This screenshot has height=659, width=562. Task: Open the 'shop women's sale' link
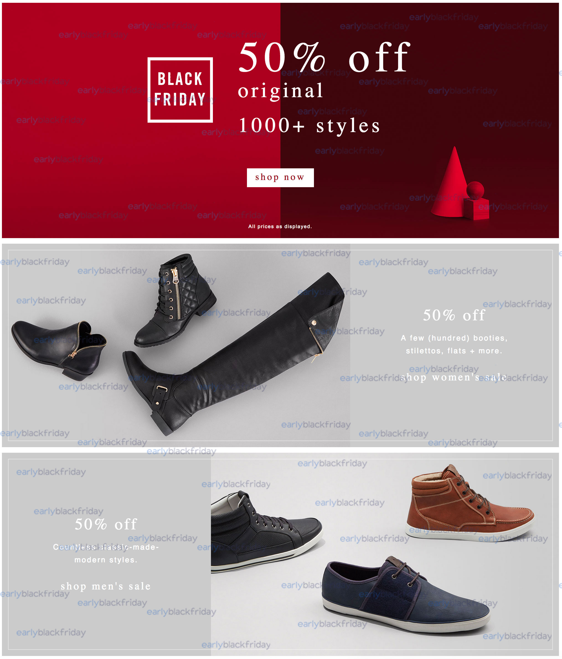pos(454,377)
